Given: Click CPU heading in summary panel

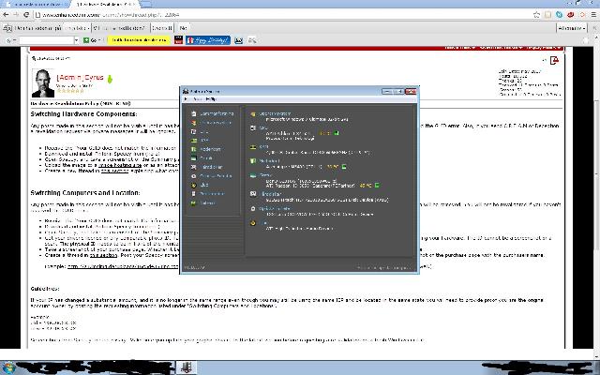Looking at the screenshot, I should click(262, 127).
